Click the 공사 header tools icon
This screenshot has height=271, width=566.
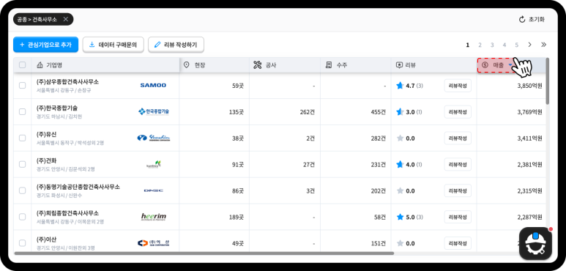257,65
